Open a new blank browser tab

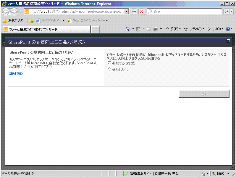tap(96, 30)
